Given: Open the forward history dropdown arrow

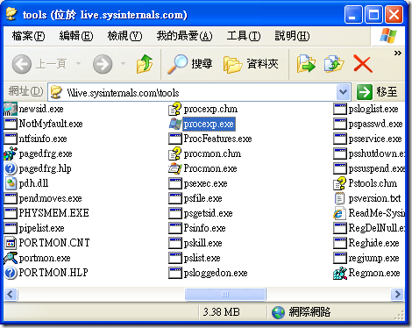Looking at the screenshot, I should [123, 63].
